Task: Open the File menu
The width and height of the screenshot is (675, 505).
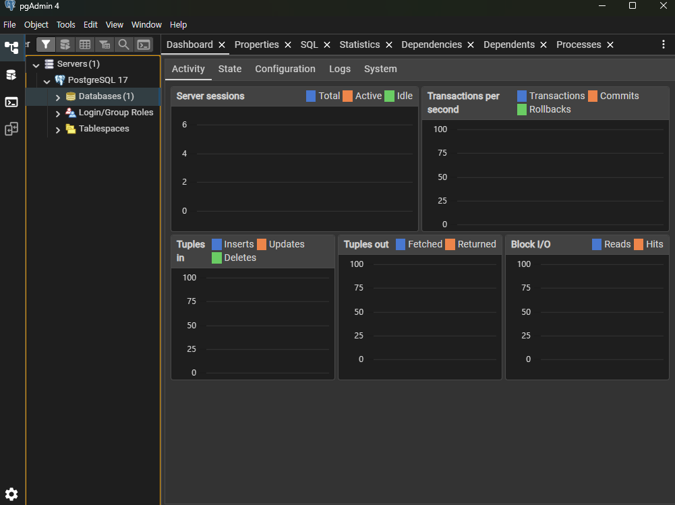Action: click(9, 24)
